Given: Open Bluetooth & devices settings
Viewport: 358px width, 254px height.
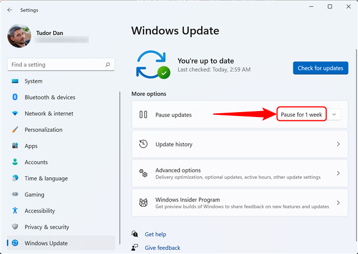Looking at the screenshot, I should (x=61, y=97).
